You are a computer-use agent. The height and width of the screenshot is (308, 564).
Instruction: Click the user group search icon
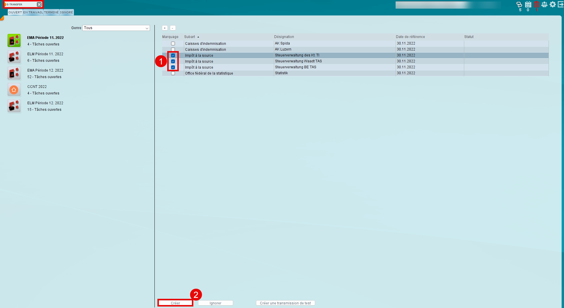(x=544, y=4)
